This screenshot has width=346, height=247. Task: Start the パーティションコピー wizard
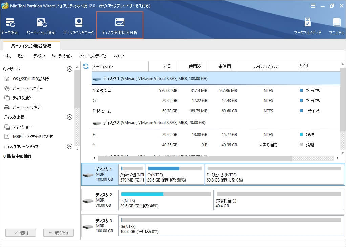[x=23, y=89]
